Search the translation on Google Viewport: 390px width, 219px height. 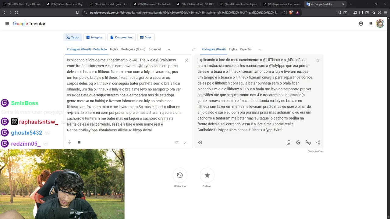[x=298, y=142]
